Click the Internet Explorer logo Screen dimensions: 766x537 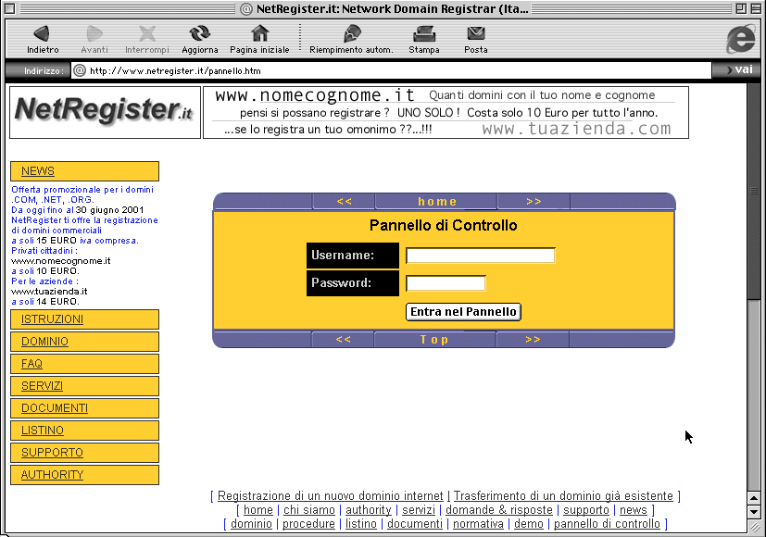tap(741, 39)
